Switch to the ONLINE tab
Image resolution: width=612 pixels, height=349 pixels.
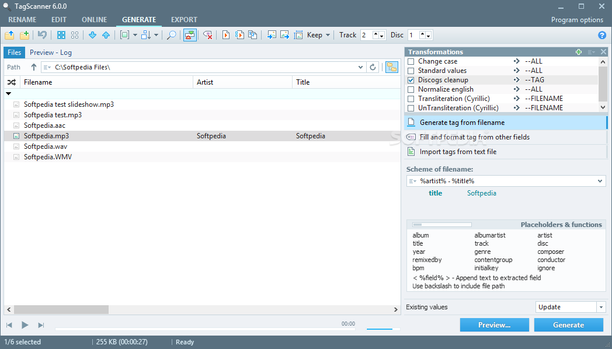pos(95,19)
